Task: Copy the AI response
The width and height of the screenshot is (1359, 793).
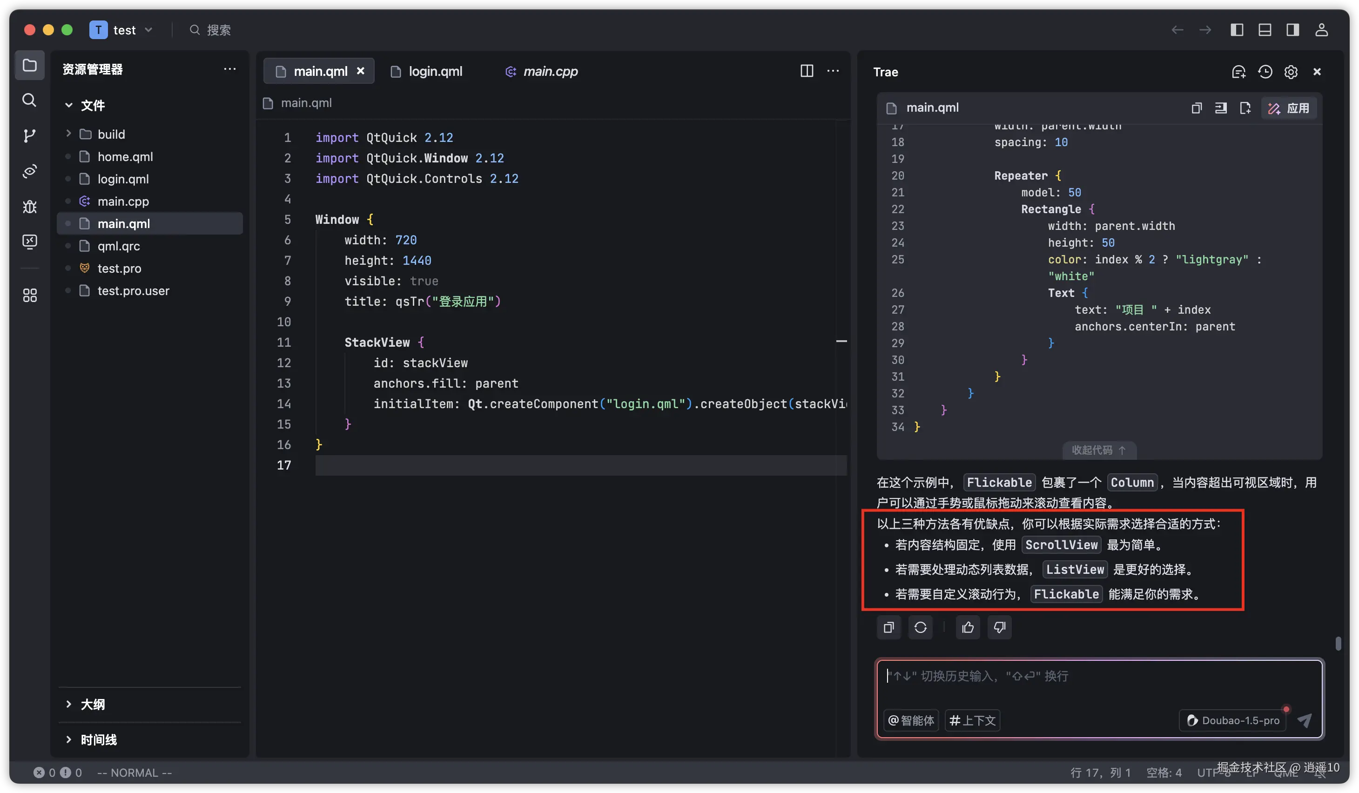Action: [x=889, y=627]
